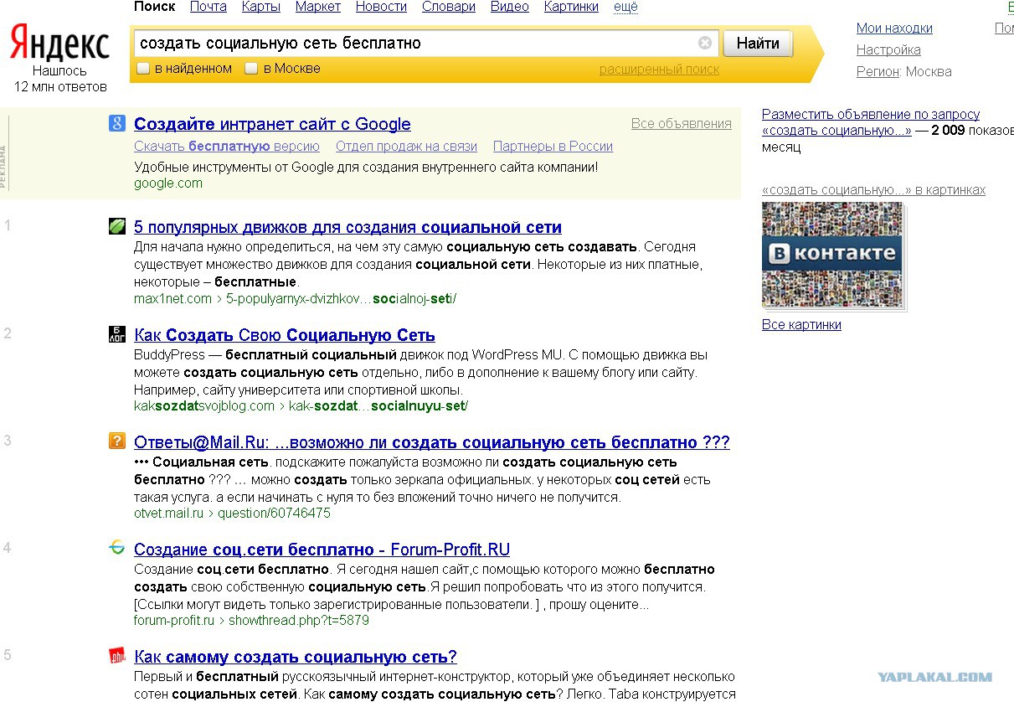The height and width of the screenshot is (702, 1014).
Task: Open the Настройка link
Action: (888, 50)
